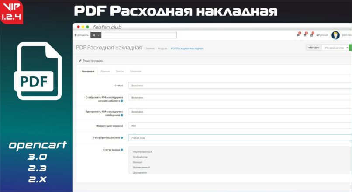Open the returns notification icon with badge

[312, 34]
